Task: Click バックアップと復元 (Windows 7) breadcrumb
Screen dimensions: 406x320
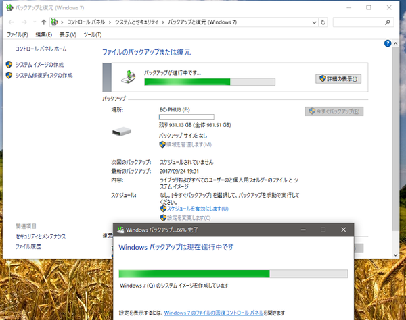Action: [202, 22]
